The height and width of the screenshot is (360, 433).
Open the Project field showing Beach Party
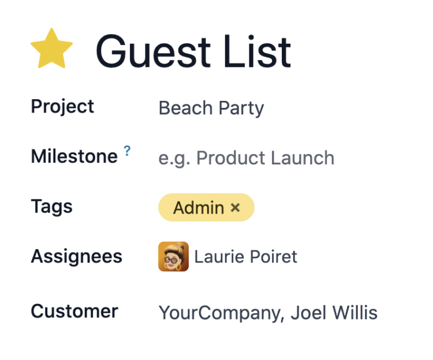211,108
